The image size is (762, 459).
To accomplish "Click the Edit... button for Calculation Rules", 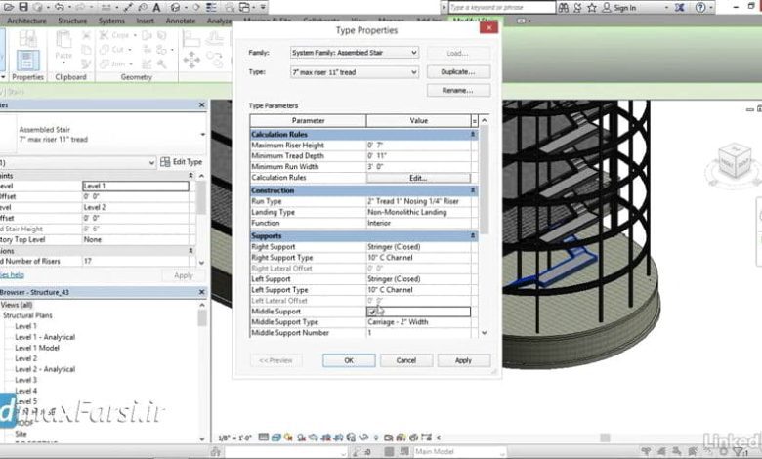I will point(417,178).
